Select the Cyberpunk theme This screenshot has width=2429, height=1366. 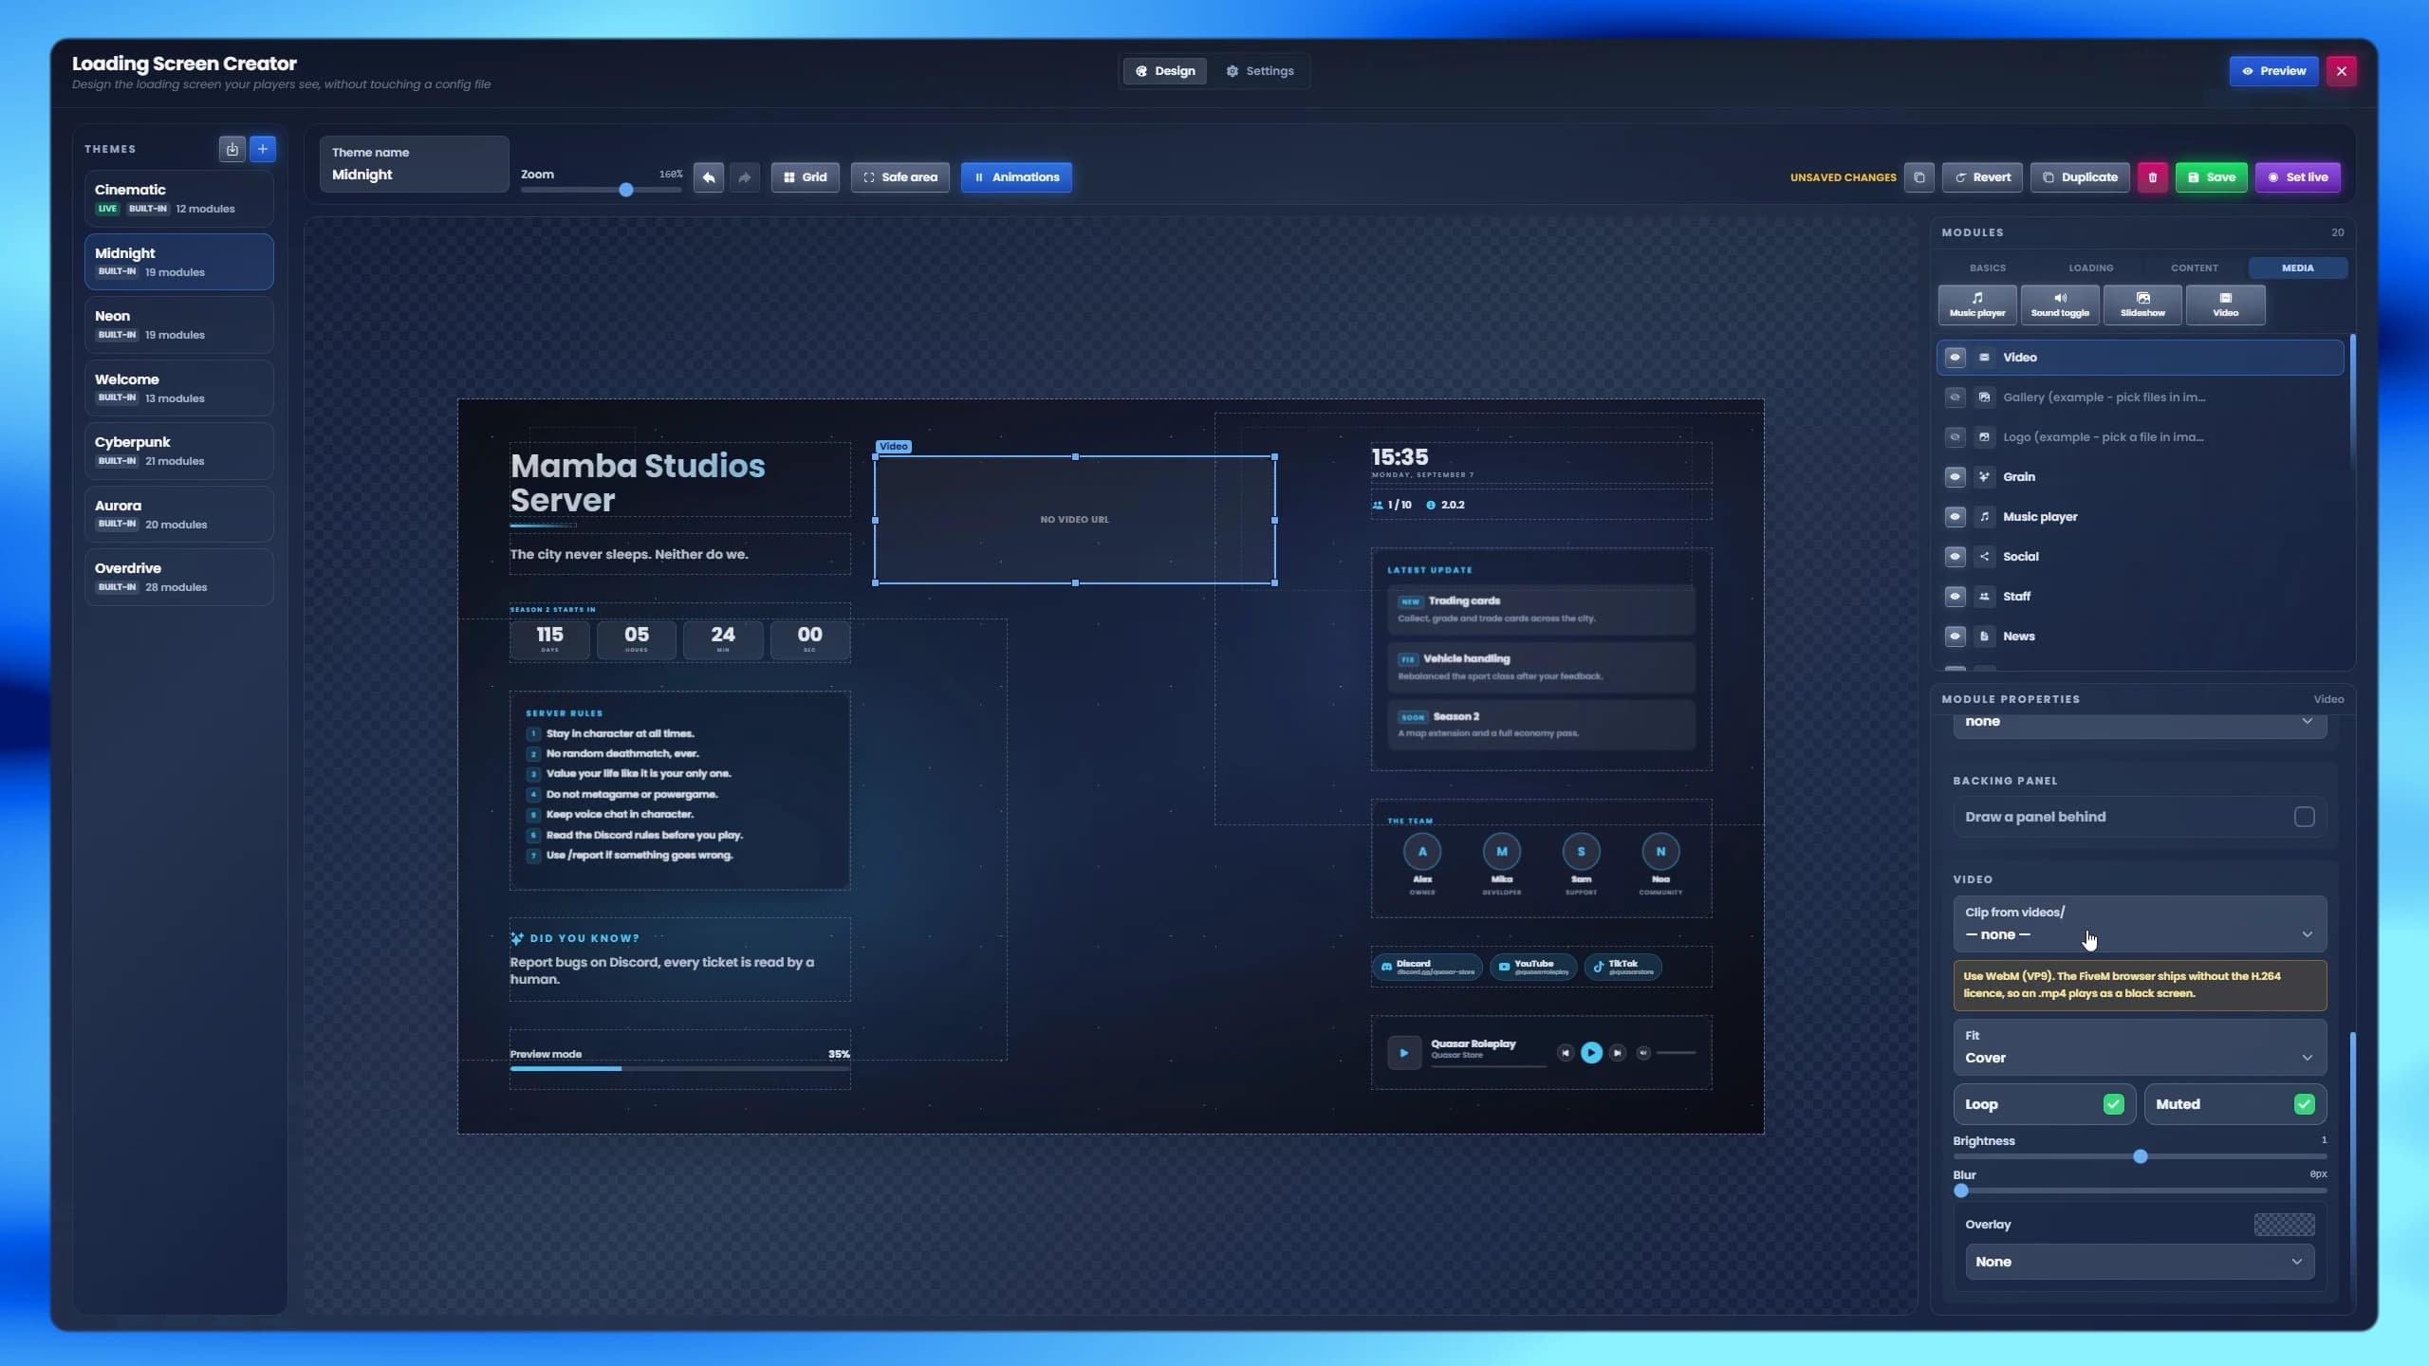tap(178, 452)
